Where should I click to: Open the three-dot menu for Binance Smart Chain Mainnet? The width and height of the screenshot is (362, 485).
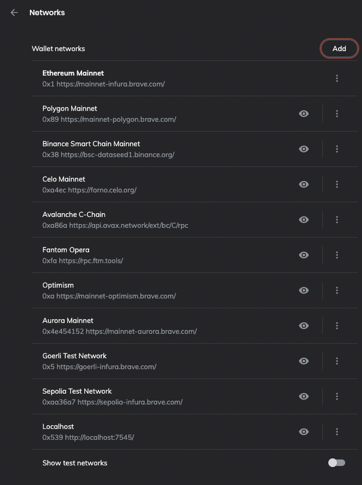337,149
